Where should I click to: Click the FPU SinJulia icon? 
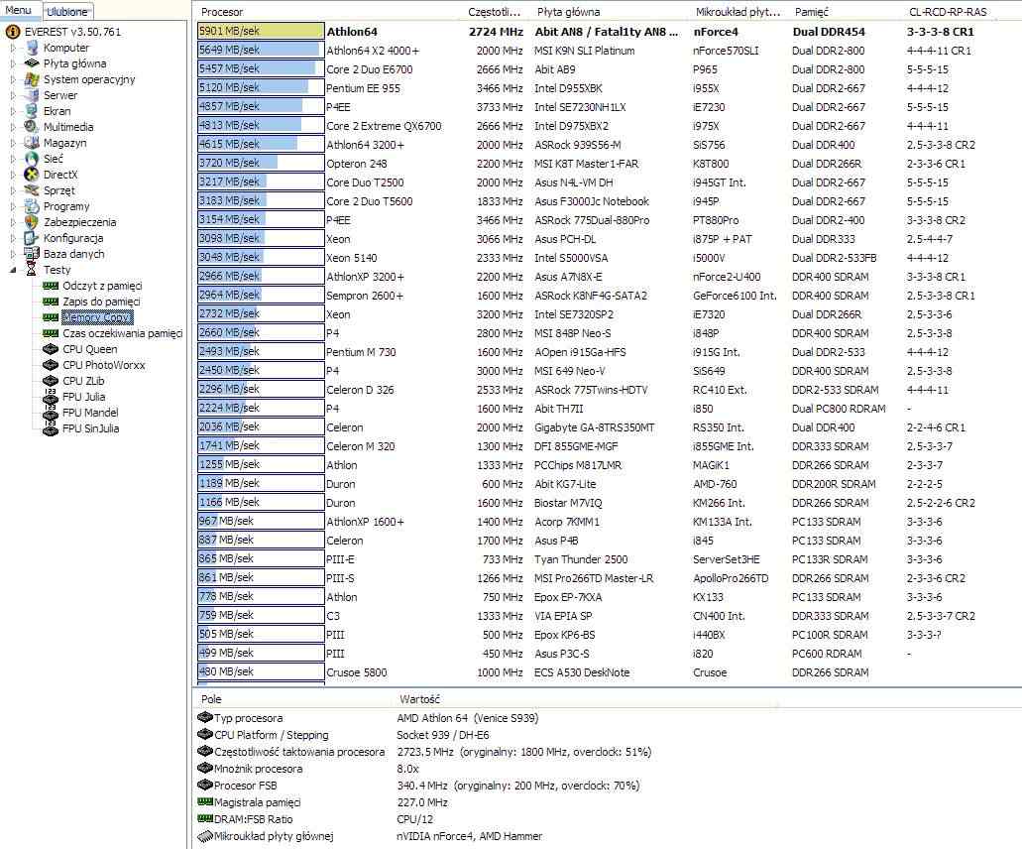click(51, 428)
